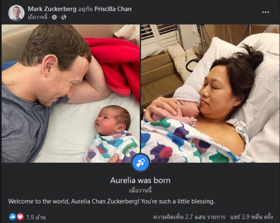280x223 pixels.
Task: Open the right photo of mother holding baby
Action: click(210, 93)
